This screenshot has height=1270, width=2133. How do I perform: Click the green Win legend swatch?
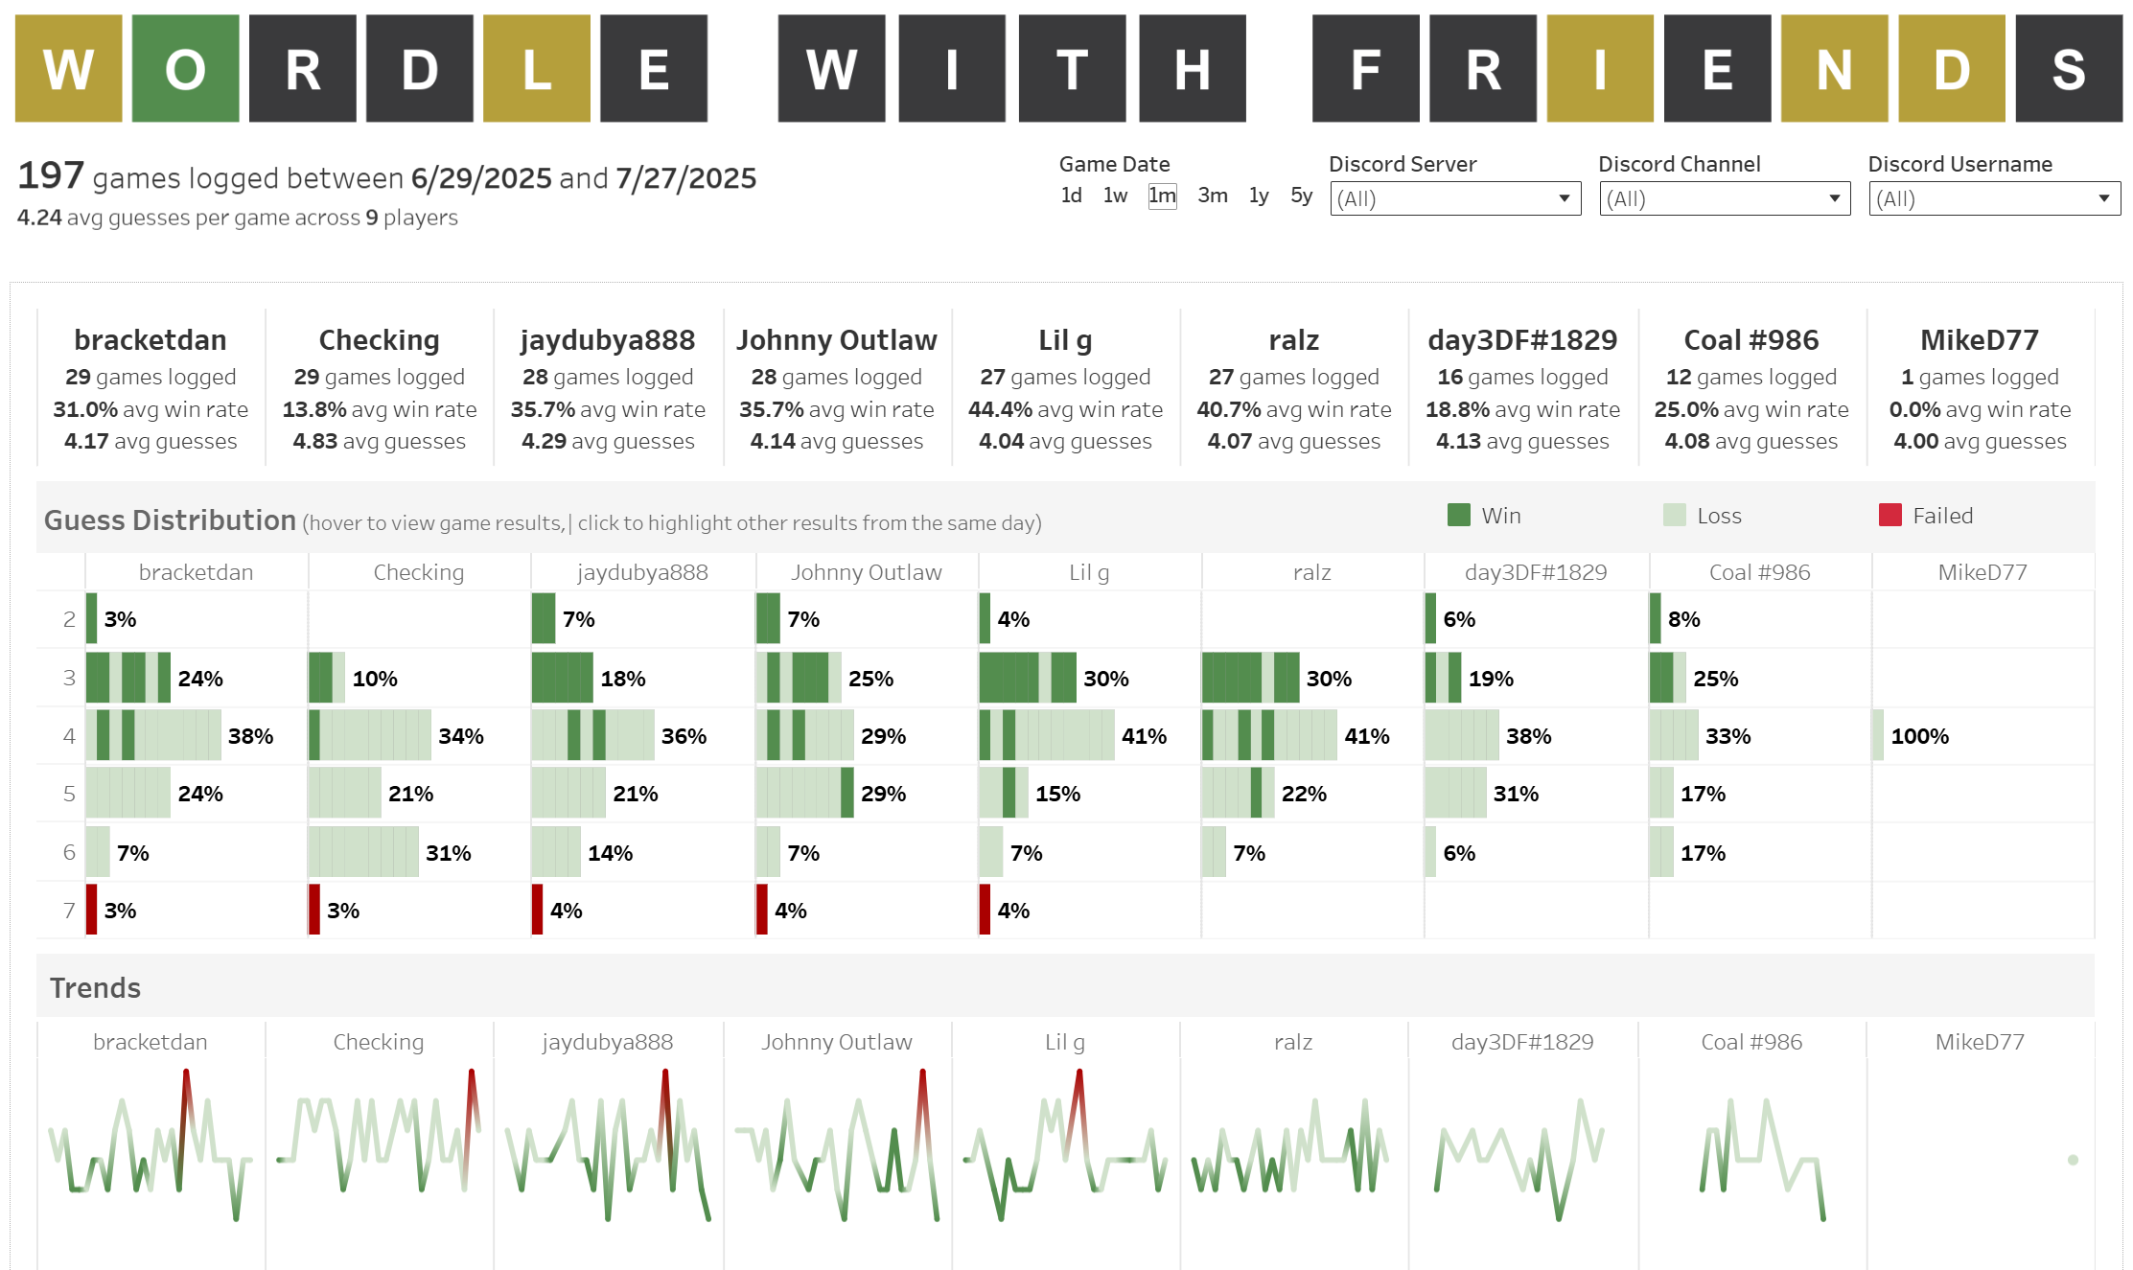click(1458, 516)
